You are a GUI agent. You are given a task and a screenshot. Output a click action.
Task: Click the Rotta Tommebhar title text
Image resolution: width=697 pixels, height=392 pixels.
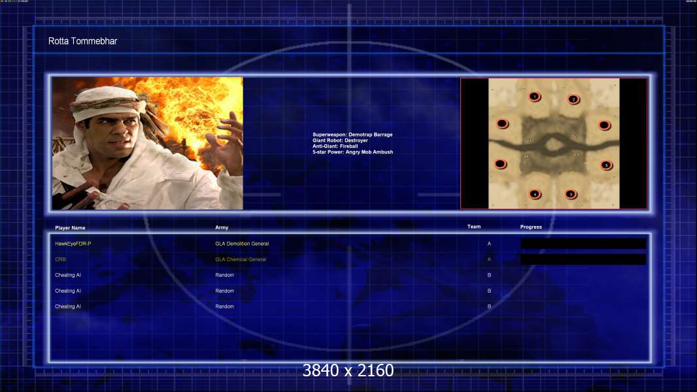coord(82,41)
